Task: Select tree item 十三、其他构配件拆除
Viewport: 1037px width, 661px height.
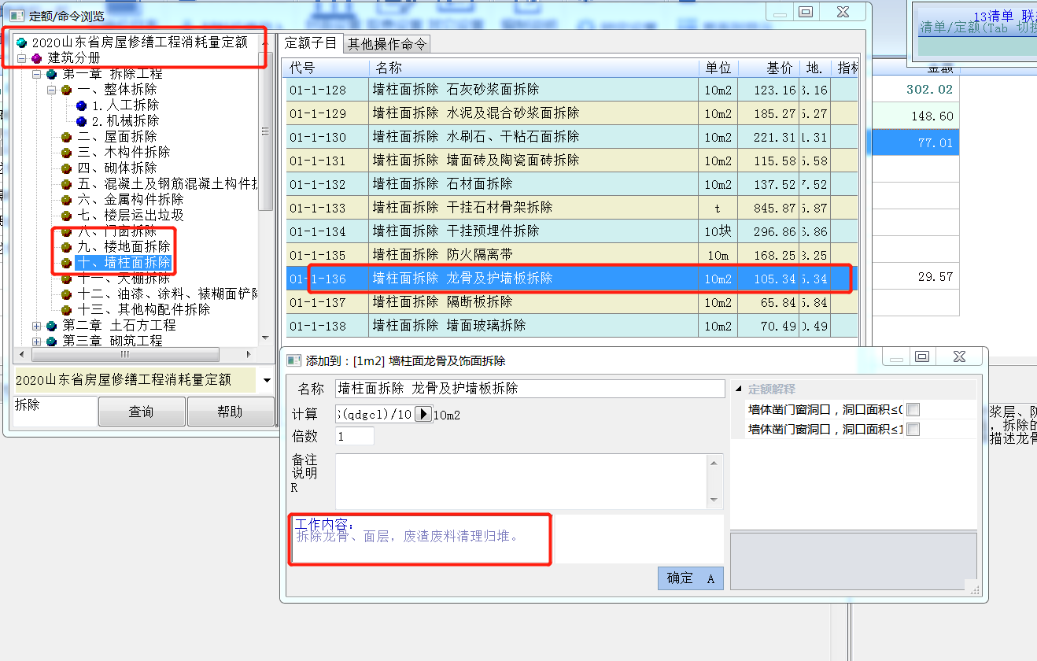Action: [x=143, y=309]
